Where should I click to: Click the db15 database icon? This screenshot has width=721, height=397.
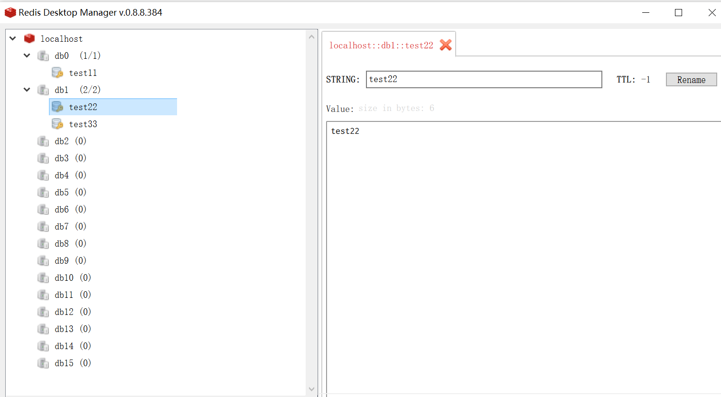[43, 363]
